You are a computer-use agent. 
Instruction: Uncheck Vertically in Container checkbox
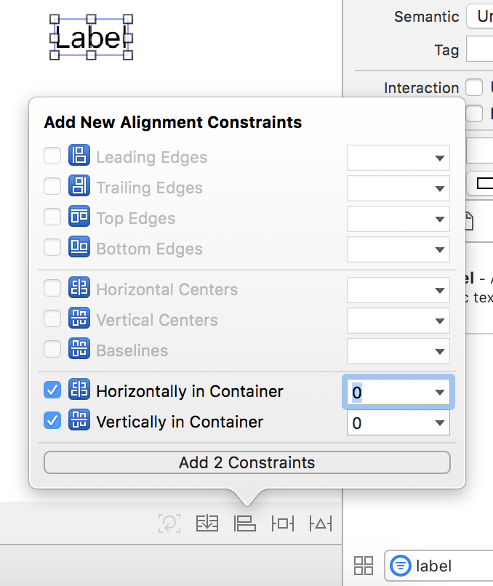[52, 421]
